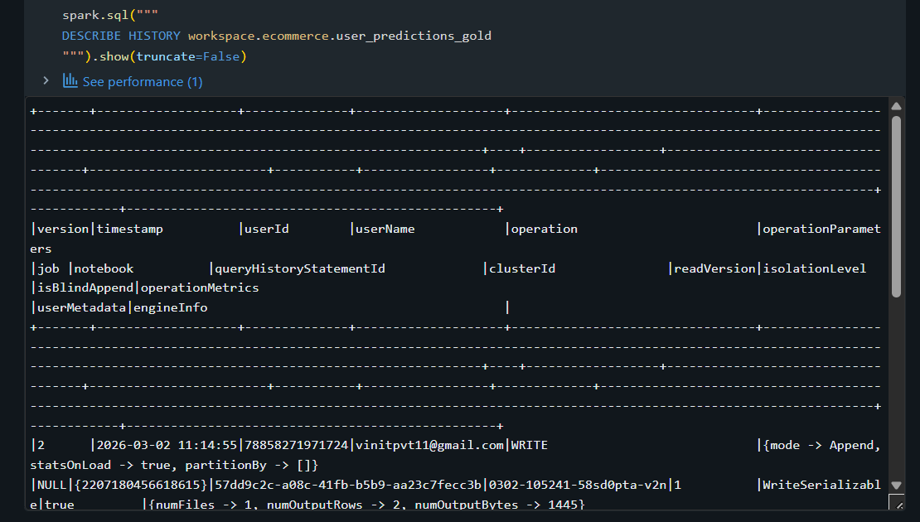This screenshot has width=920, height=522.
Task: Click the output scrollbar up arrow
Action: click(x=896, y=106)
